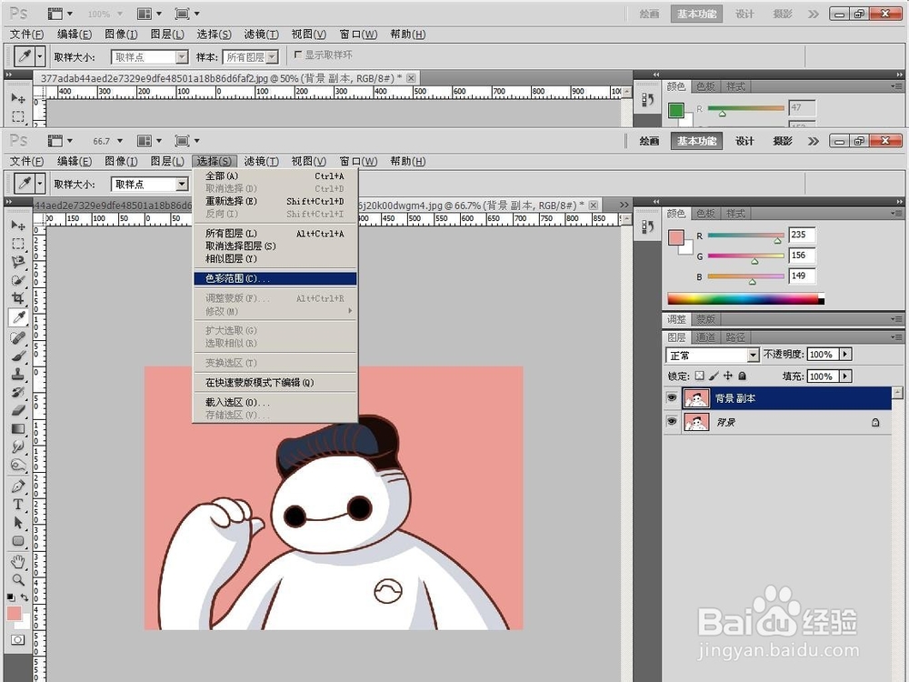Select the Dodge tool

coord(18,465)
